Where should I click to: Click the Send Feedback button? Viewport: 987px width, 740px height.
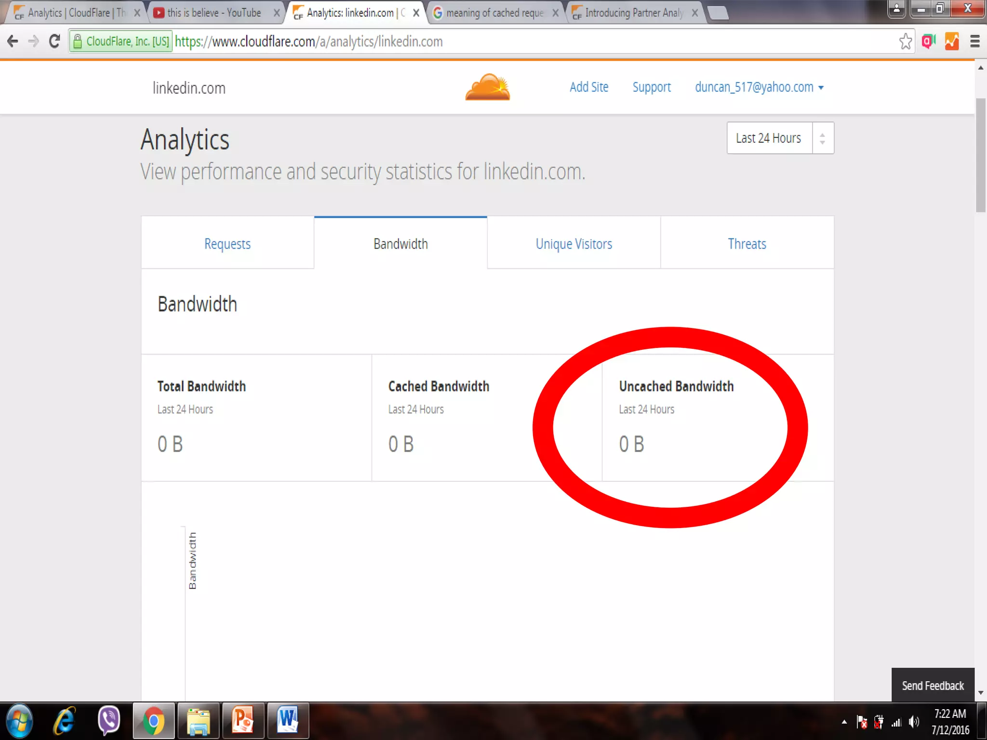tap(933, 685)
